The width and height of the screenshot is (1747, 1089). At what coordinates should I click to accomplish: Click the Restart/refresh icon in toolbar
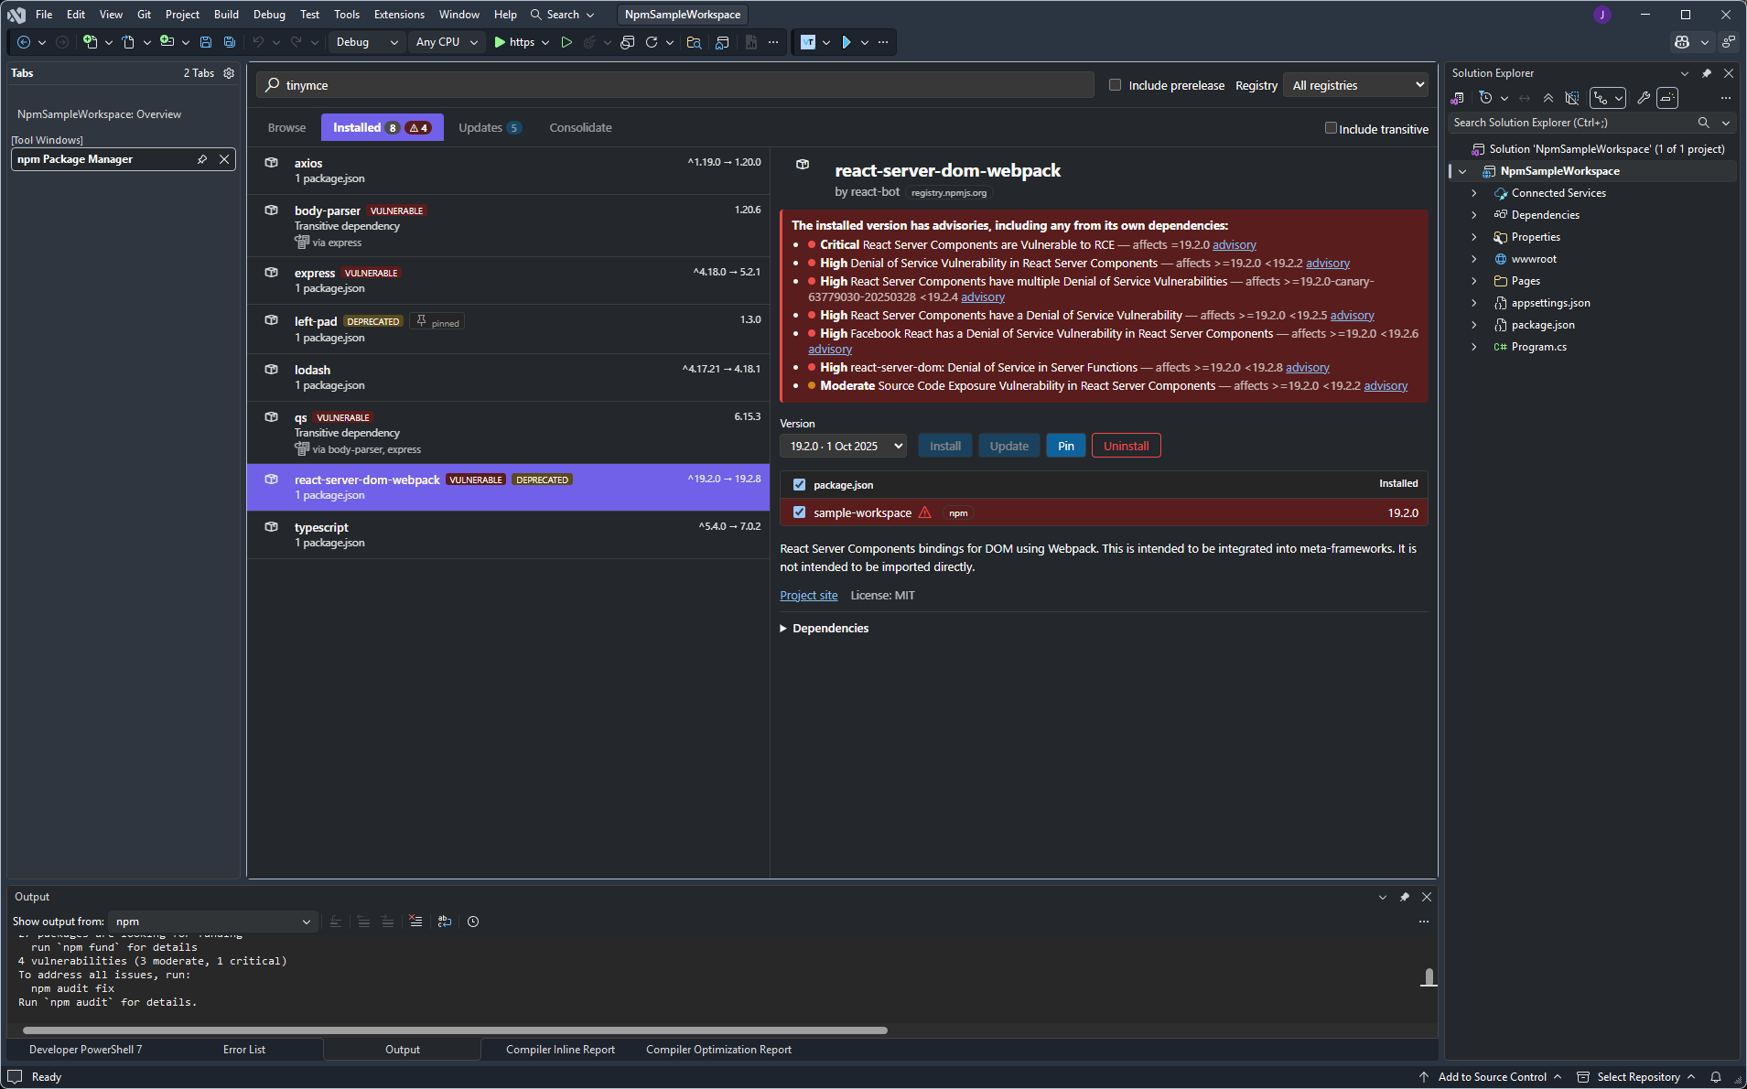point(652,42)
